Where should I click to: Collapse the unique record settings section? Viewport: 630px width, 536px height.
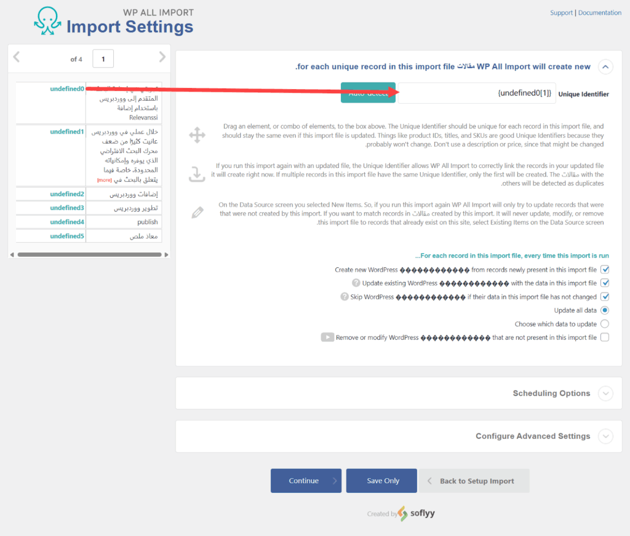tap(605, 67)
